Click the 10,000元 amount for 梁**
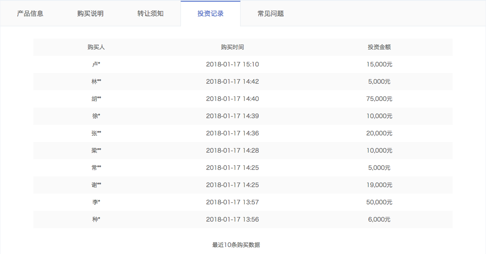 tap(379, 150)
